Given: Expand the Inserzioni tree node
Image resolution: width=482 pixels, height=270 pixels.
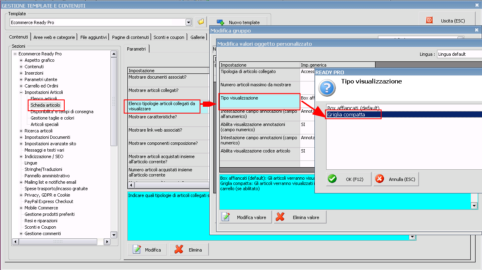Looking at the screenshot, I should point(21,73).
